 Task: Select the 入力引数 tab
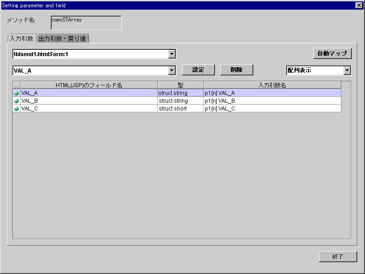pos(21,39)
